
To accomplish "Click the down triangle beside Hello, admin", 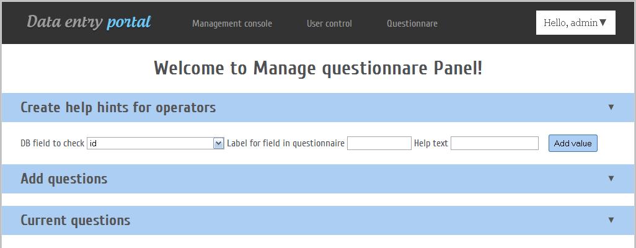I will click(x=603, y=23).
